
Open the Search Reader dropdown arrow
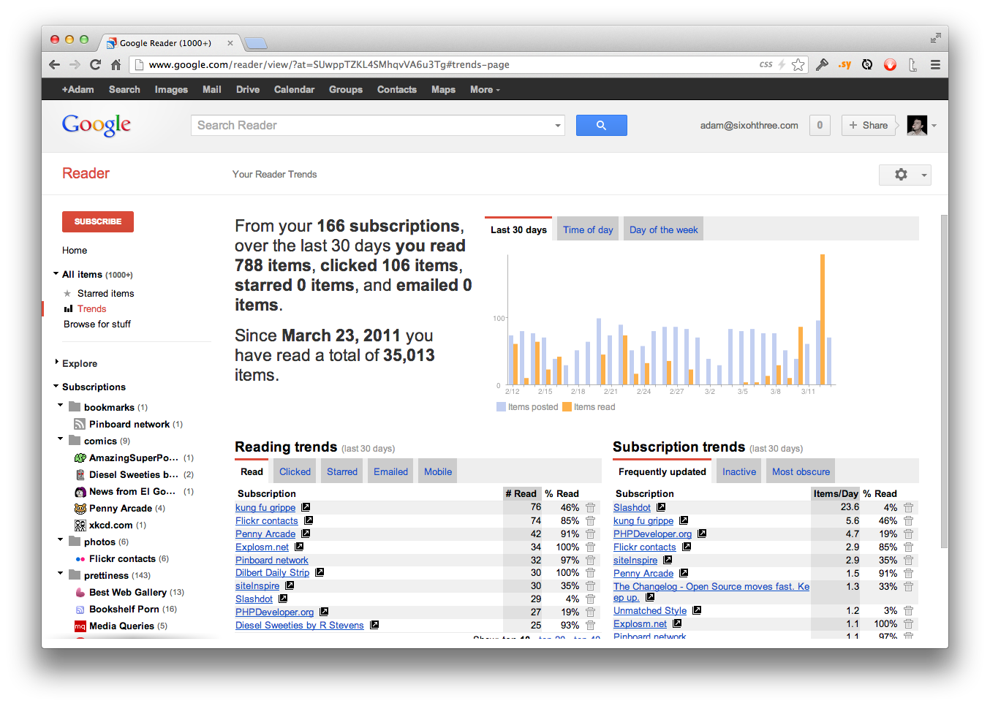point(558,126)
